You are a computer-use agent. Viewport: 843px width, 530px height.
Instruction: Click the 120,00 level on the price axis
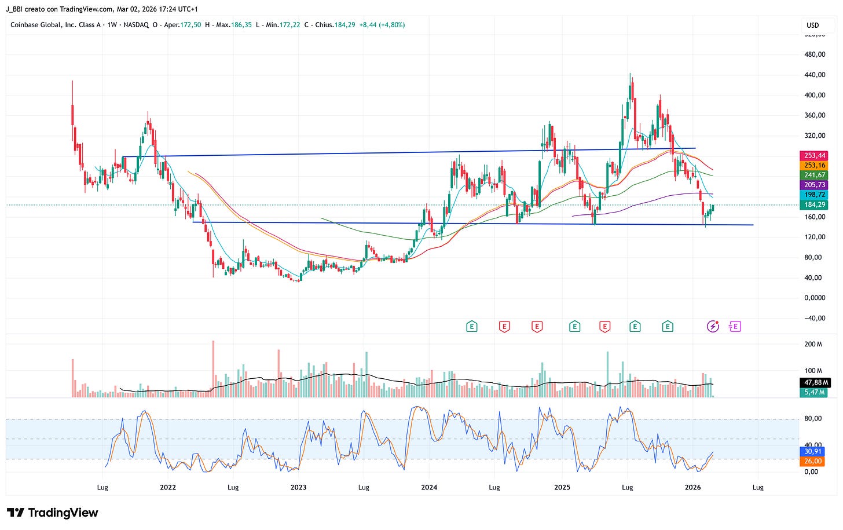815,237
